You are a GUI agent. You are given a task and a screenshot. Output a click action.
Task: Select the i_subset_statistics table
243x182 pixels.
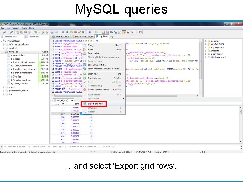pyautogui.click(x=20, y=84)
